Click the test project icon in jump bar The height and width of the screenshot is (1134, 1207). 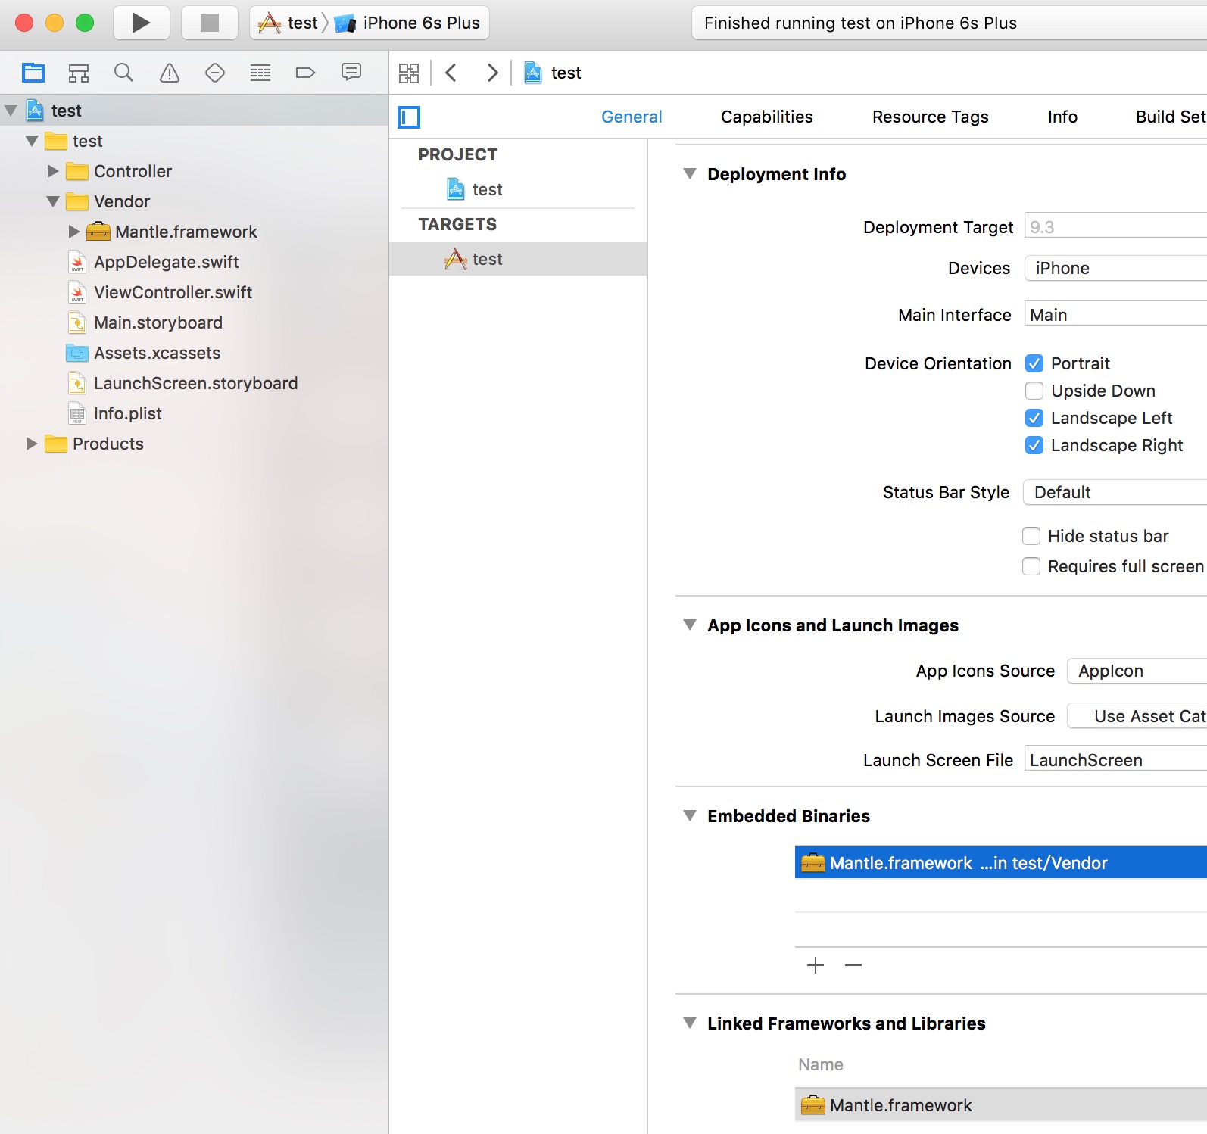533,73
